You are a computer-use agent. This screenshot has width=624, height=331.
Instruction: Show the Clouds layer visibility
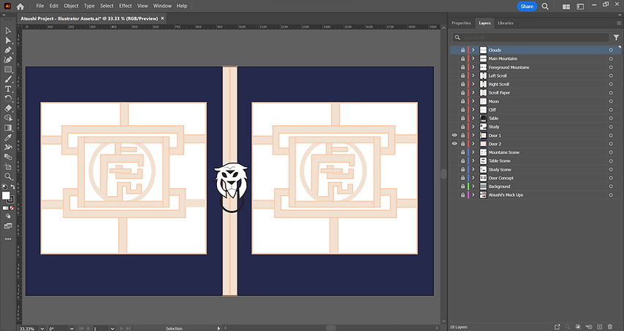click(x=454, y=50)
